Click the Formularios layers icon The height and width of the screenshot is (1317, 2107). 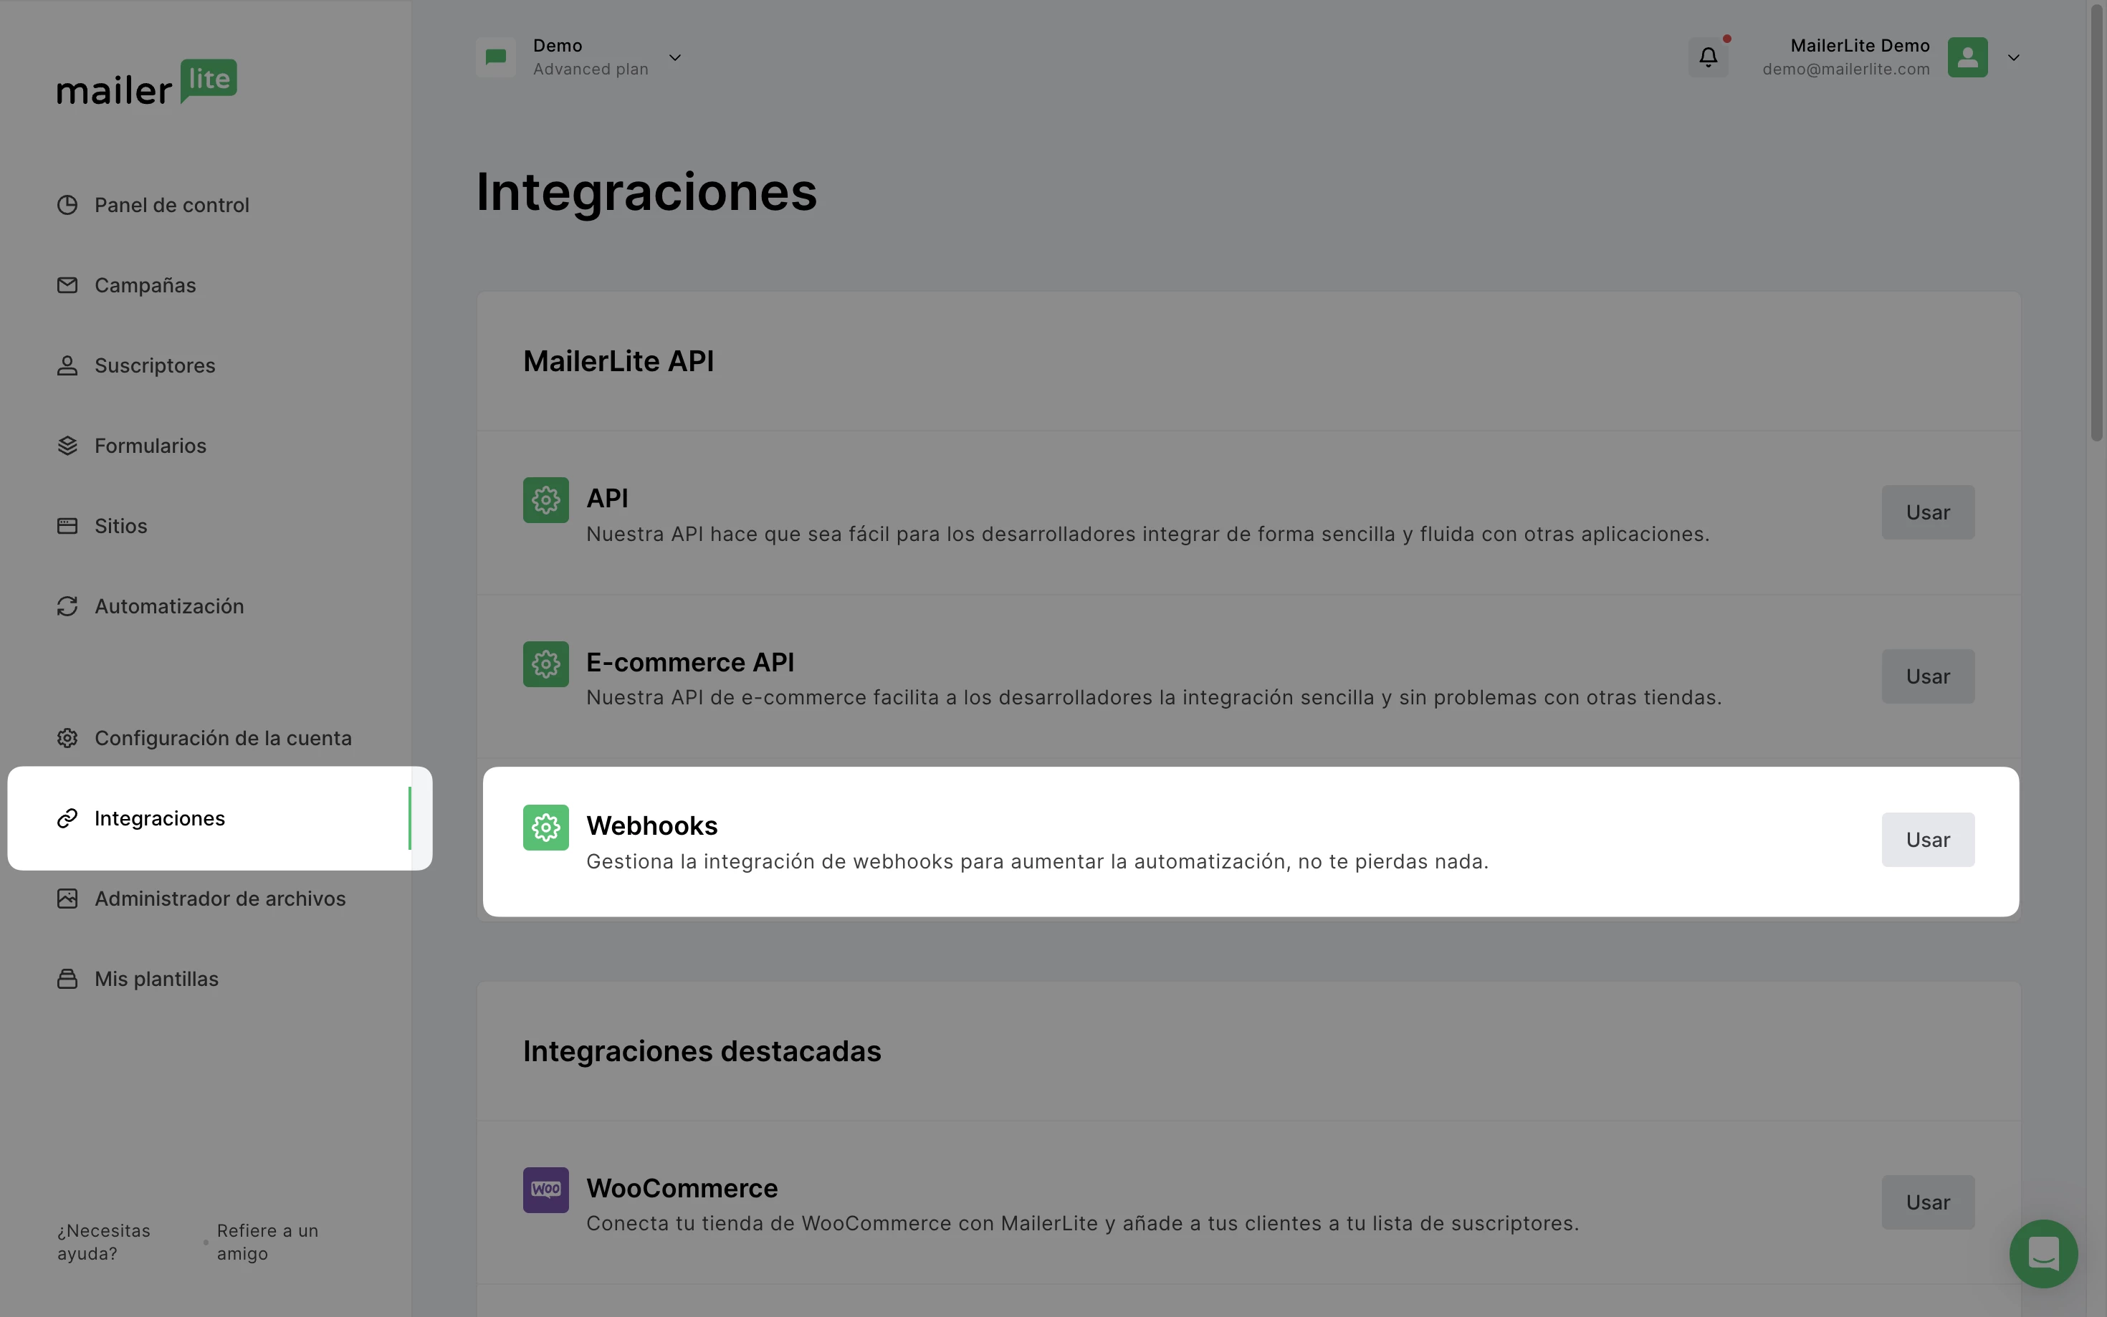coord(67,445)
